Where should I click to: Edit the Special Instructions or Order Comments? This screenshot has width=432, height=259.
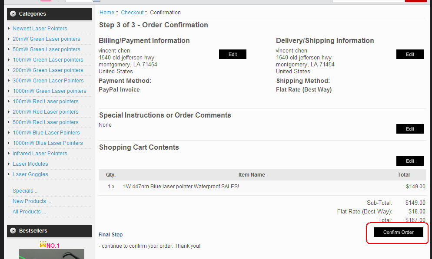point(410,129)
